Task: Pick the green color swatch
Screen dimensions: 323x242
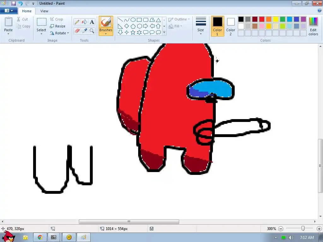Action: [283, 19]
